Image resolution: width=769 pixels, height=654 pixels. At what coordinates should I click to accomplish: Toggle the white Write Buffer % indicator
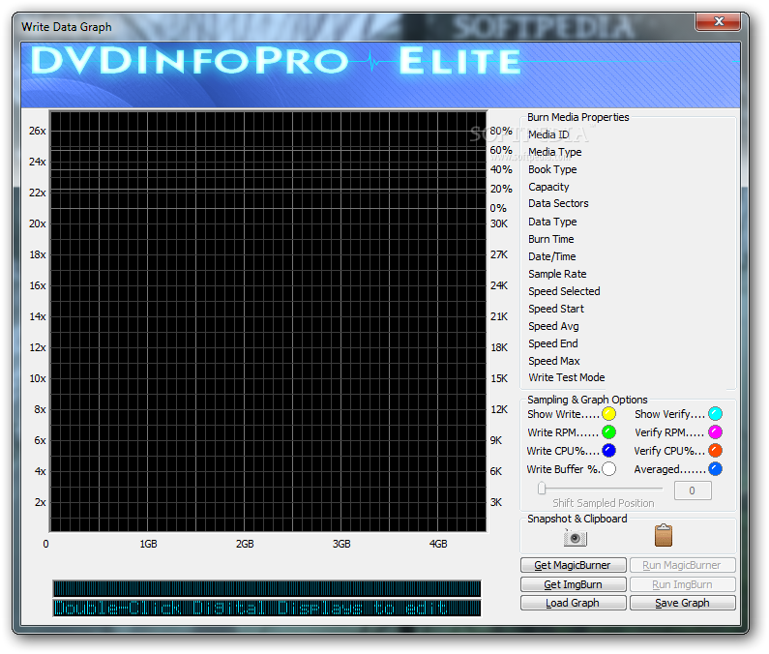[x=608, y=469]
